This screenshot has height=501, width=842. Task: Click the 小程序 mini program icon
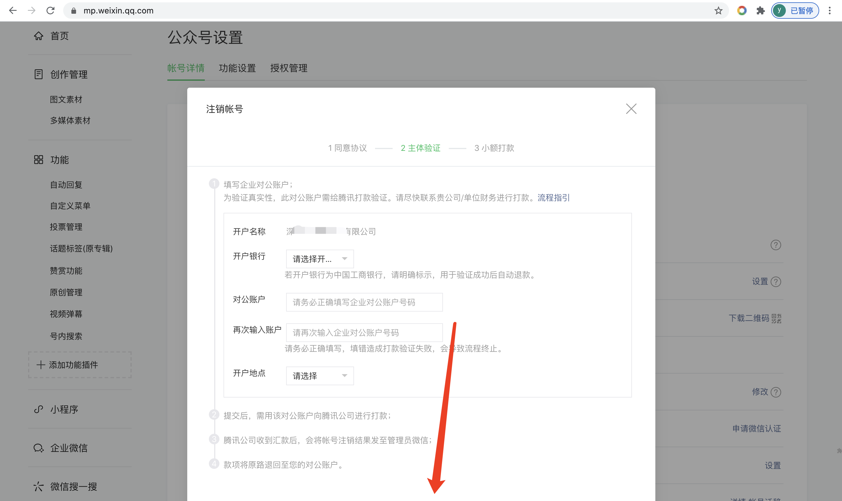tap(39, 409)
